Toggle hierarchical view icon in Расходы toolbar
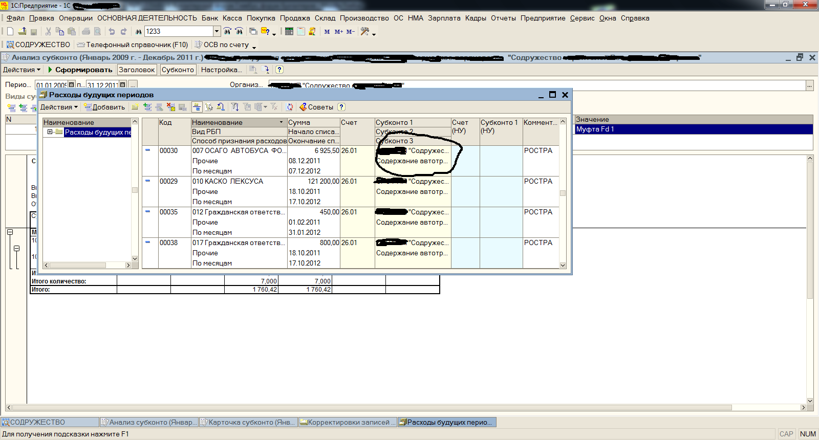Viewport: 819px width, 440px height. (197, 107)
